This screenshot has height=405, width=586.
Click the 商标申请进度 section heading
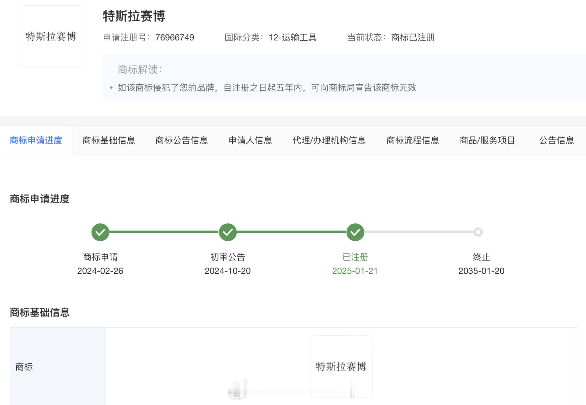40,199
